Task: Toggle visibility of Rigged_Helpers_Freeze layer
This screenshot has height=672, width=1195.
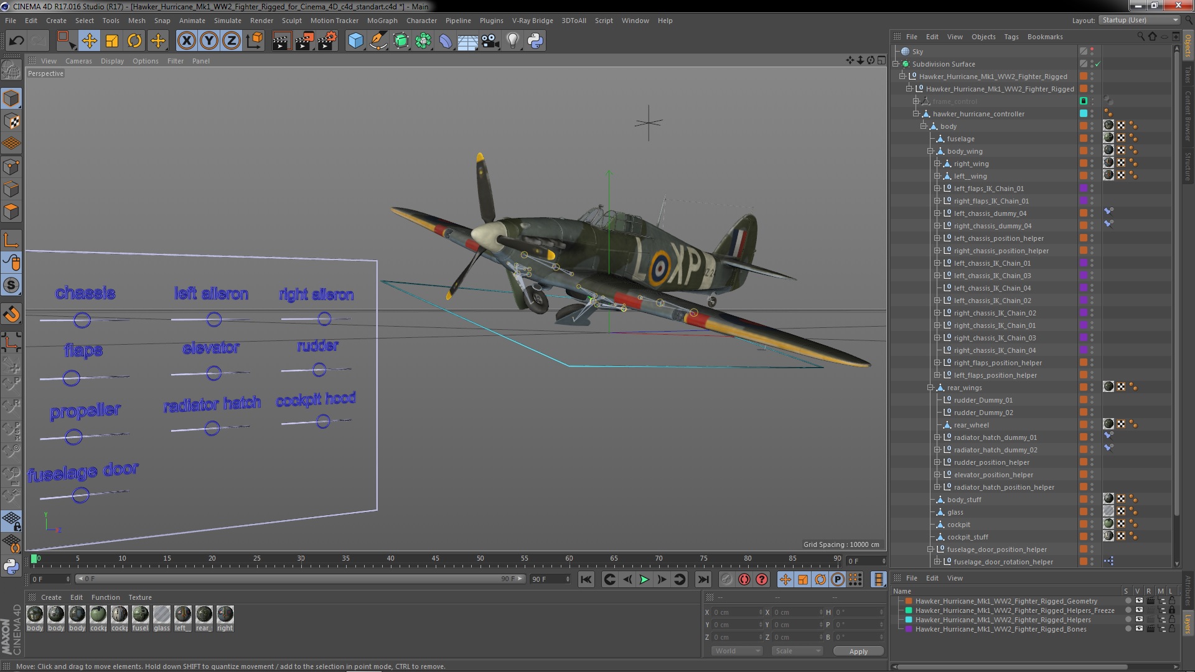Action: [x=1139, y=610]
